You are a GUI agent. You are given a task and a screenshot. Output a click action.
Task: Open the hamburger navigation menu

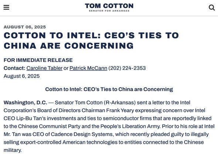tap(6, 7)
